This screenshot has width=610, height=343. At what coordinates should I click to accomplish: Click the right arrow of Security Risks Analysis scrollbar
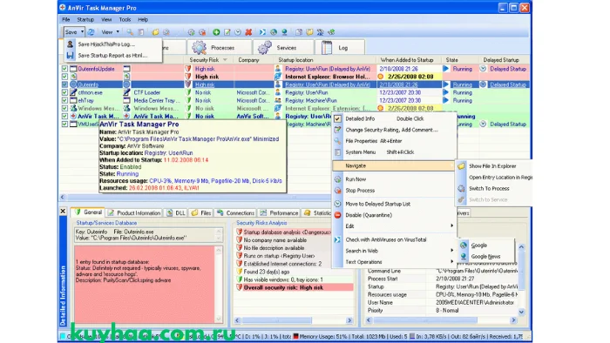pyautogui.click(x=349, y=320)
